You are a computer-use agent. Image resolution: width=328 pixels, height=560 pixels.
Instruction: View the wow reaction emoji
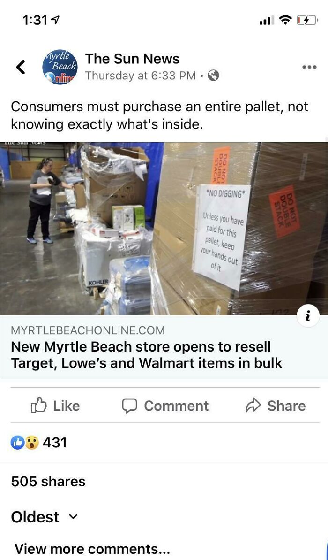tap(32, 443)
